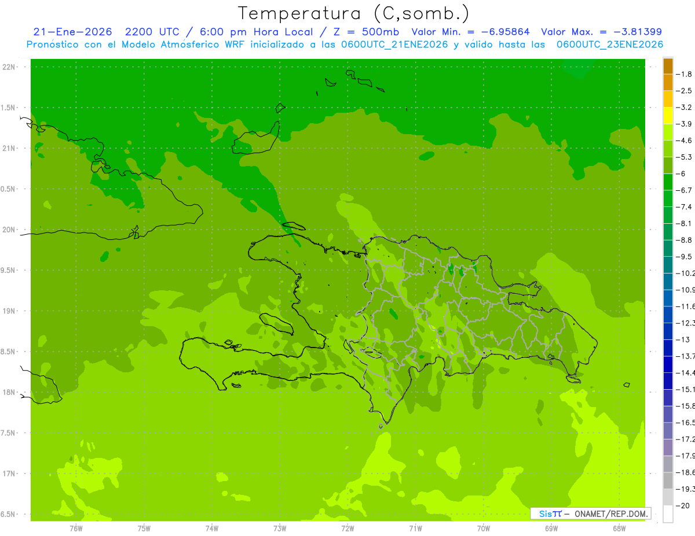
Task: Click the blue swatch between -13 and -13.7
Action: 668,348
